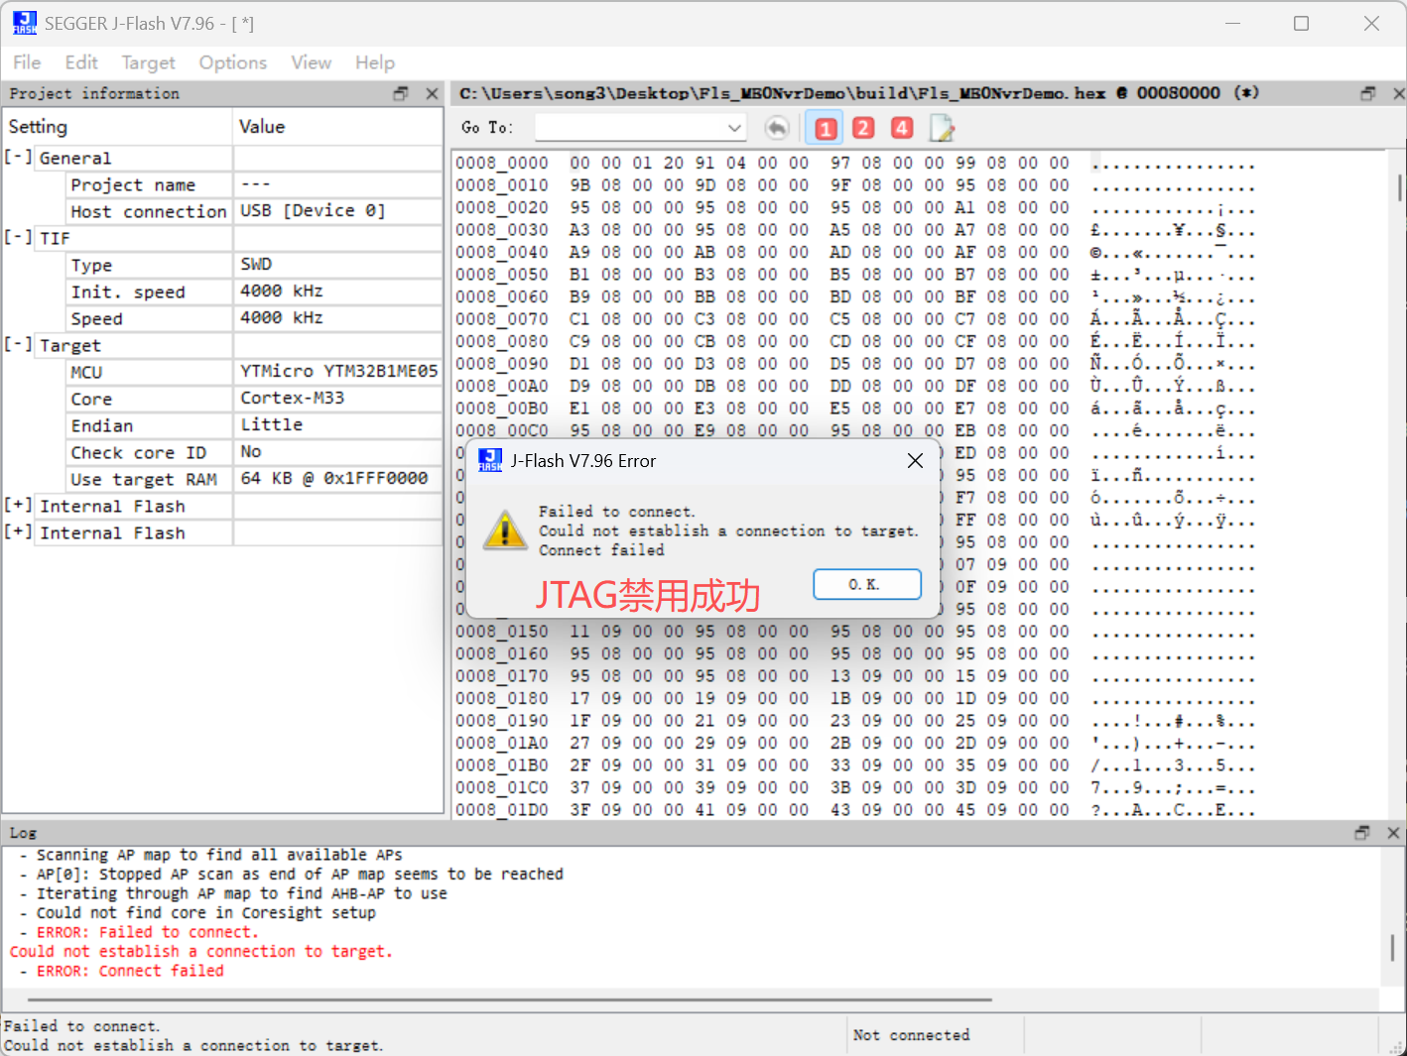Open the View menu
The width and height of the screenshot is (1407, 1056).
coord(312,62)
